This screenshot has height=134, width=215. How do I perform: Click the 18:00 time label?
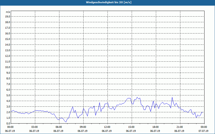(156, 127)
